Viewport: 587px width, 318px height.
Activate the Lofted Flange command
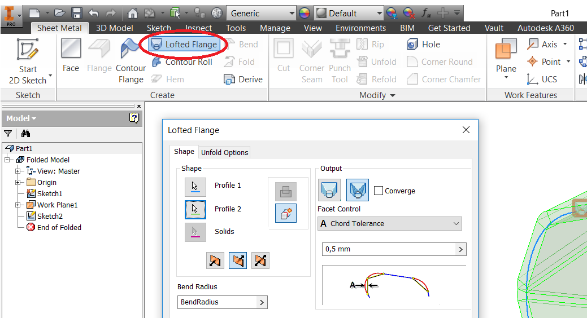pos(184,45)
